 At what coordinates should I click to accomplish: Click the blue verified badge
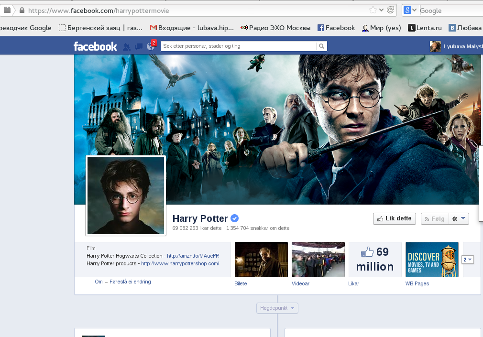(234, 218)
